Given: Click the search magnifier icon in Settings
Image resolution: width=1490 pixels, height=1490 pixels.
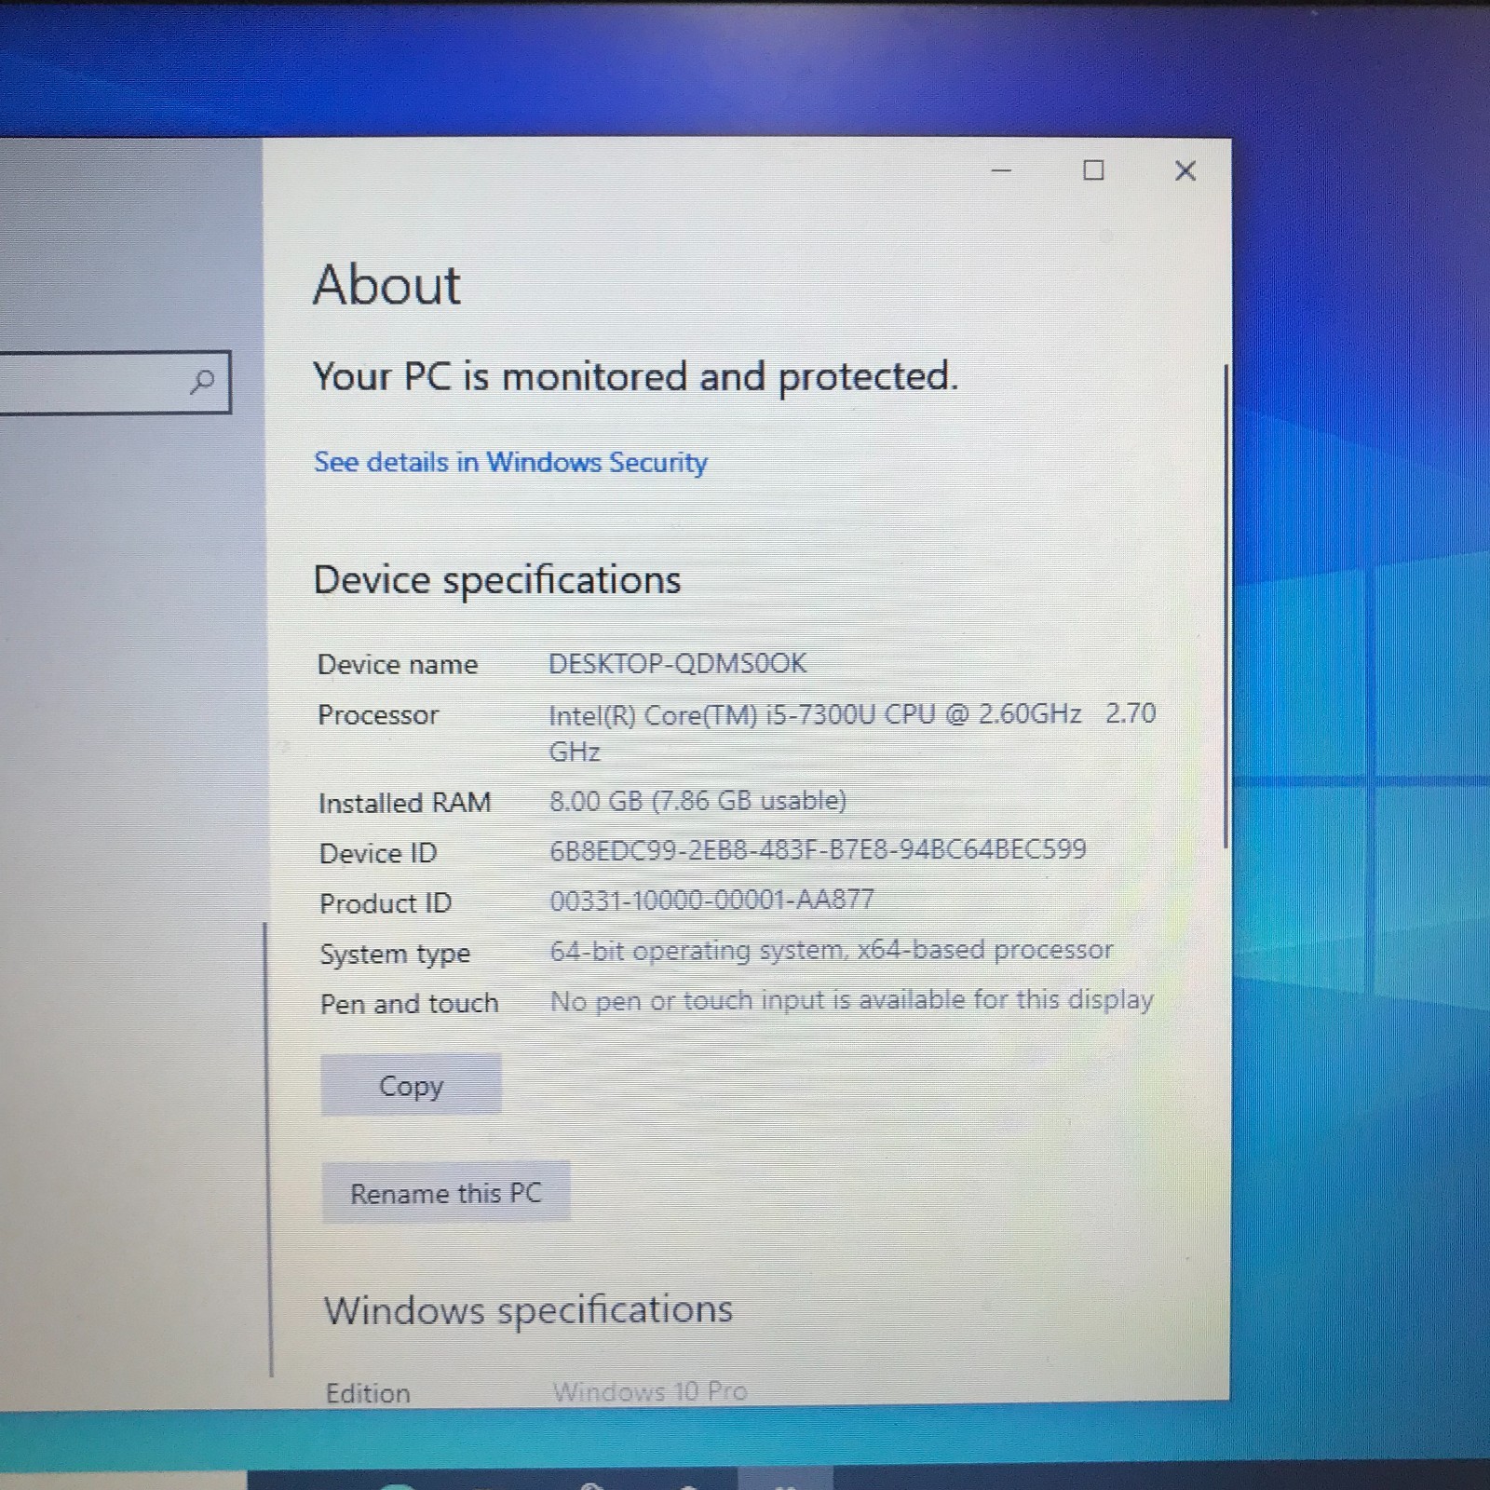Looking at the screenshot, I should pos(201,381).
